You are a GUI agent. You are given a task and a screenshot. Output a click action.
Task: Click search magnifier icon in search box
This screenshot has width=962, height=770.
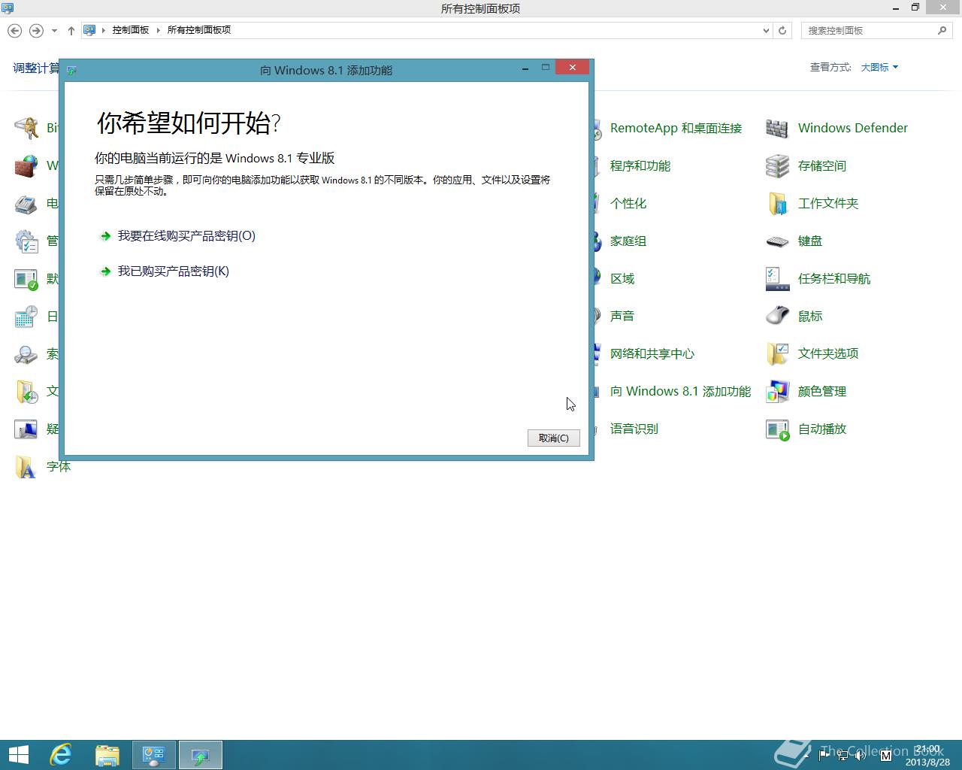[942, 30]
